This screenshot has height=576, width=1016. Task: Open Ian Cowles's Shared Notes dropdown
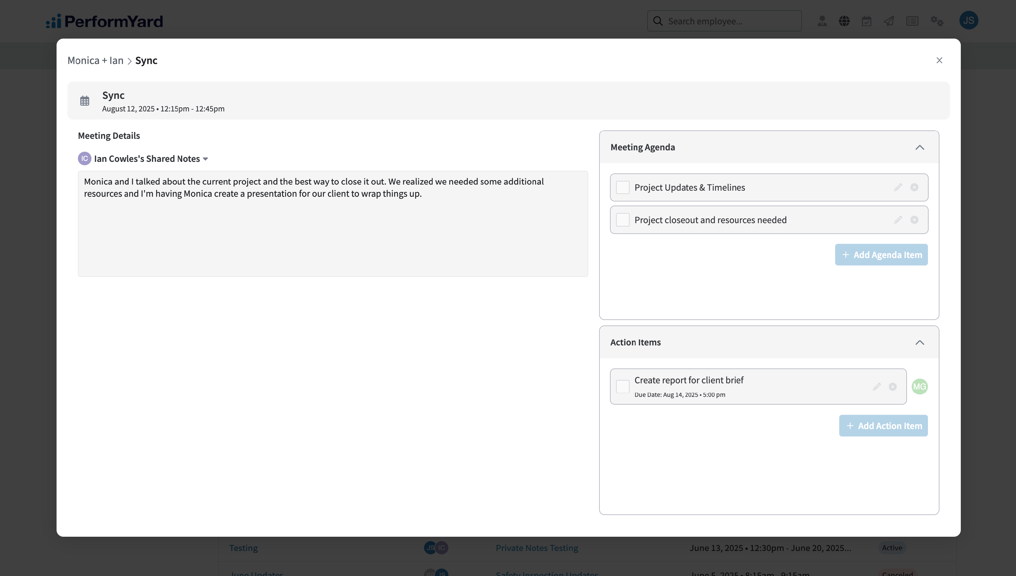click(x=205, y=158)
